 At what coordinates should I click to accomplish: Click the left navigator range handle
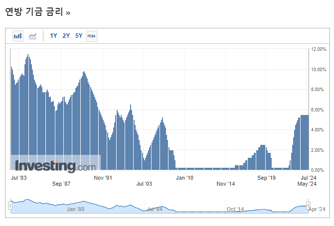coord(10,206)
